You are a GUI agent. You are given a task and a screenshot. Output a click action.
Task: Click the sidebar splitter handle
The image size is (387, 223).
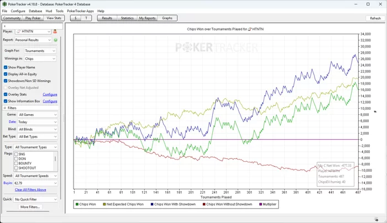click(64, 118)
